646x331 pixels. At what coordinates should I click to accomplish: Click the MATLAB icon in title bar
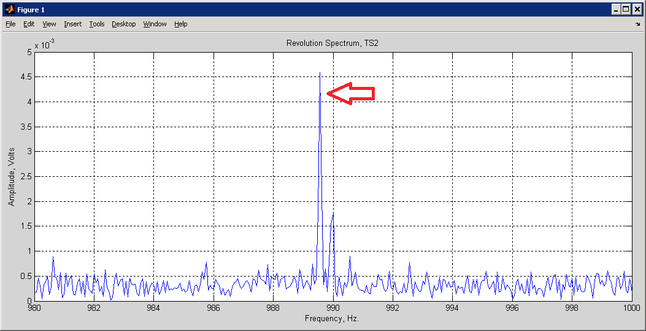tap(9, 9)
